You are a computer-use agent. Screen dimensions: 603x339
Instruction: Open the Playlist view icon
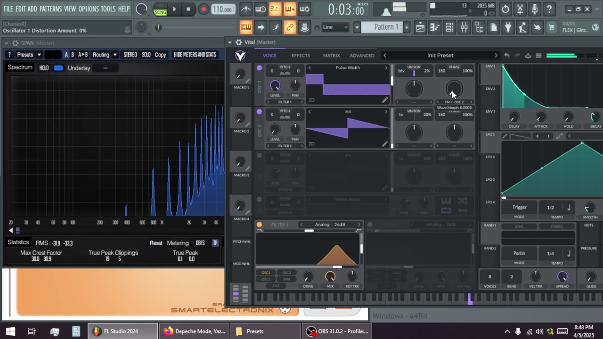[420, 27]
